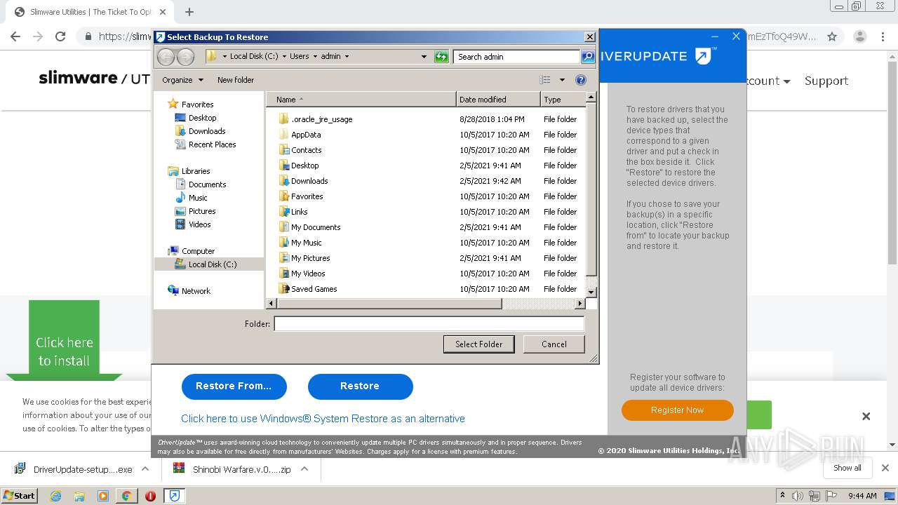
Task: Expand the arrow after admin in breadcrumb
Action: coord(347,57)
